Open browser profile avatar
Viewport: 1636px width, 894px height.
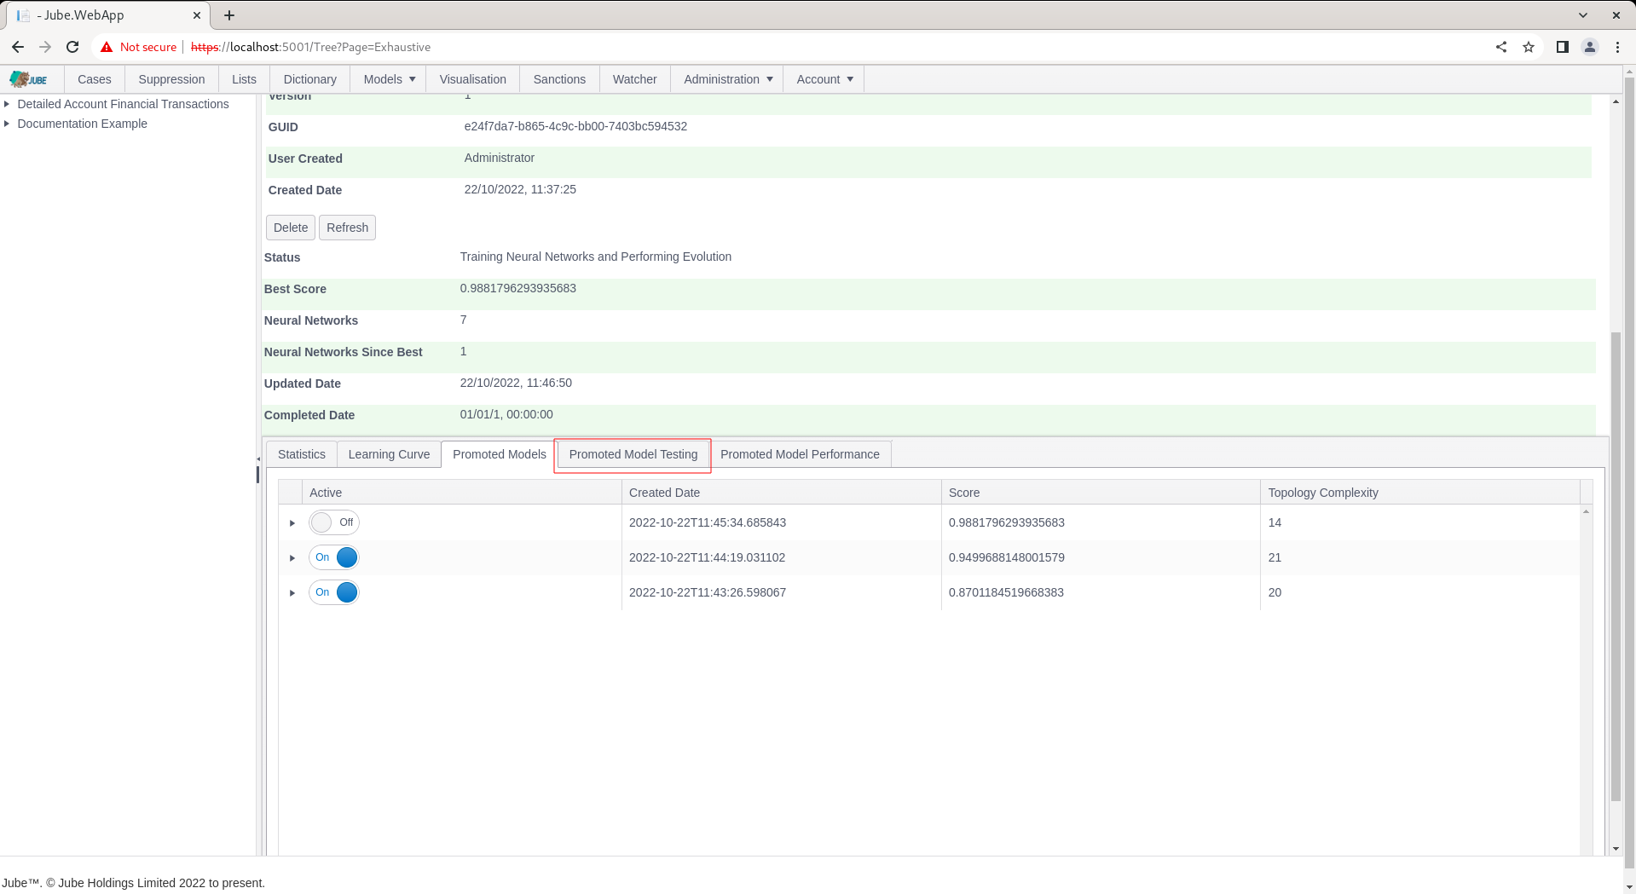(1590, 47)
